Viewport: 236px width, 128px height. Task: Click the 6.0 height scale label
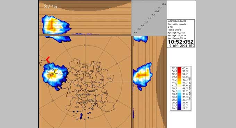[x=146, y=22]
